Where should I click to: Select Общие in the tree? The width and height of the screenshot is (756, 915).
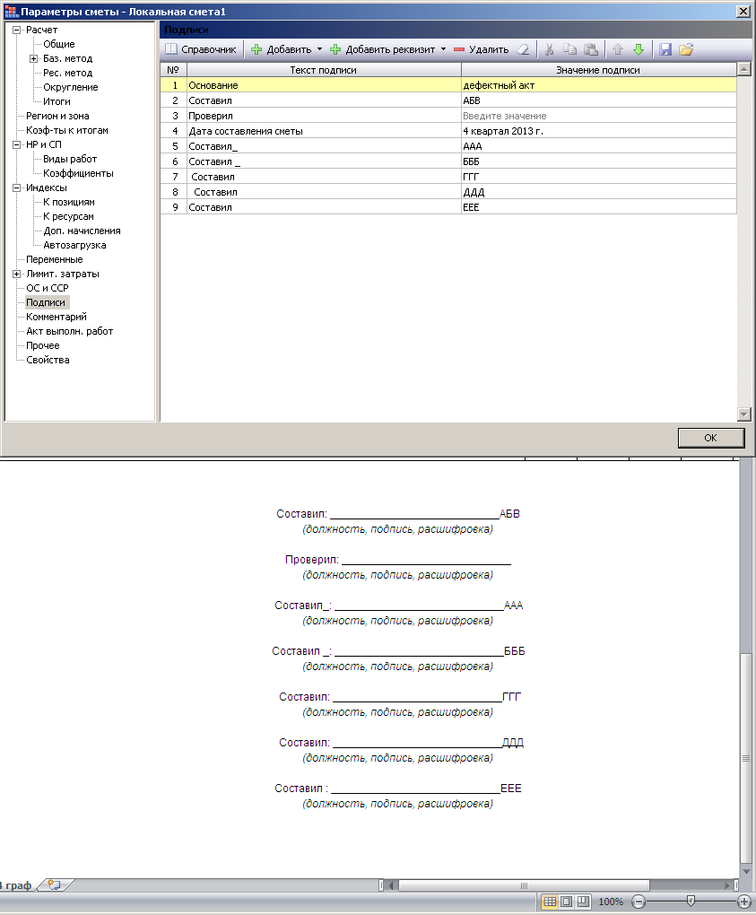coord(59,44)
